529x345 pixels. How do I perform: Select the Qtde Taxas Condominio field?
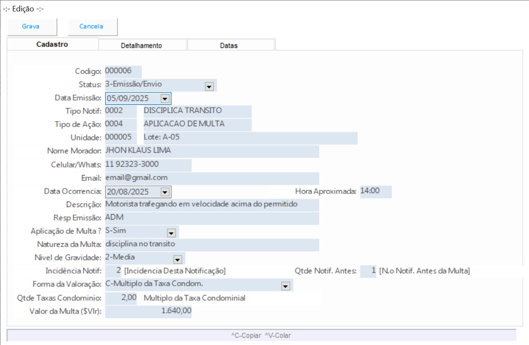pos(121,298)
